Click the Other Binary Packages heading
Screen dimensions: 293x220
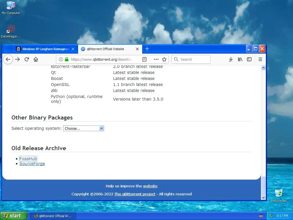[42, 117]
